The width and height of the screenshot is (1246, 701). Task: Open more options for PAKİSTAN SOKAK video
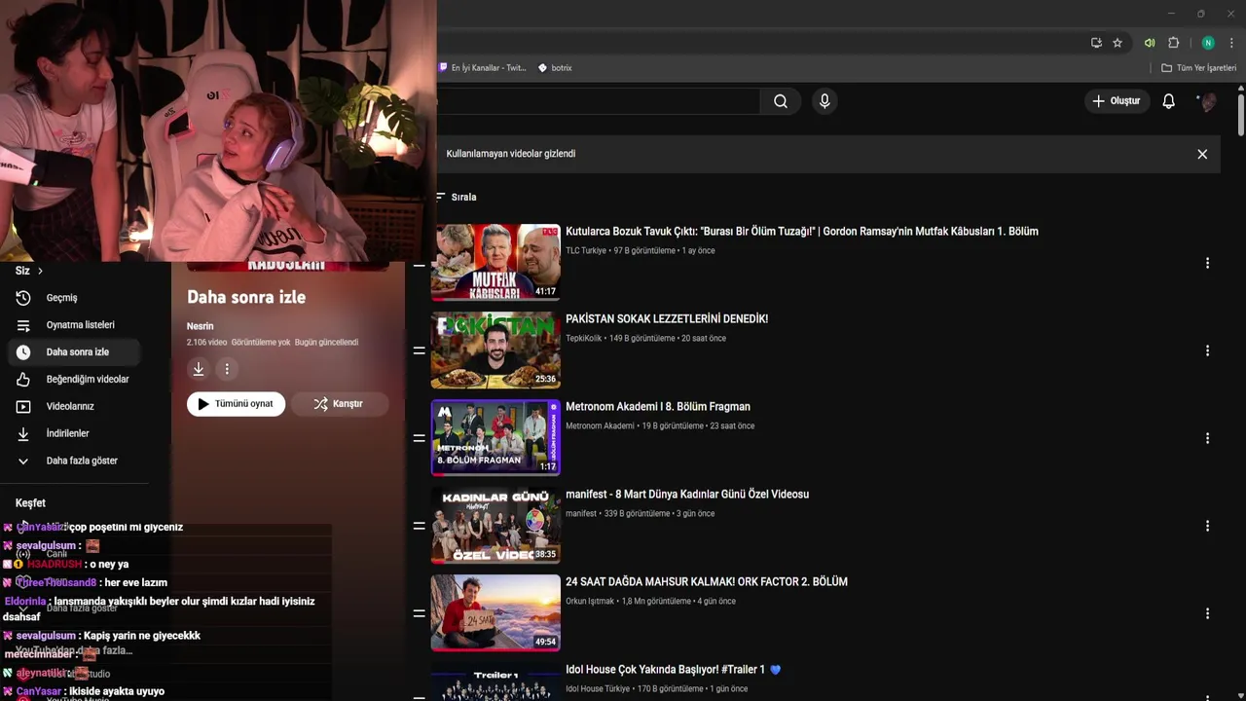pyautogui.click(x=1207, y=350)
